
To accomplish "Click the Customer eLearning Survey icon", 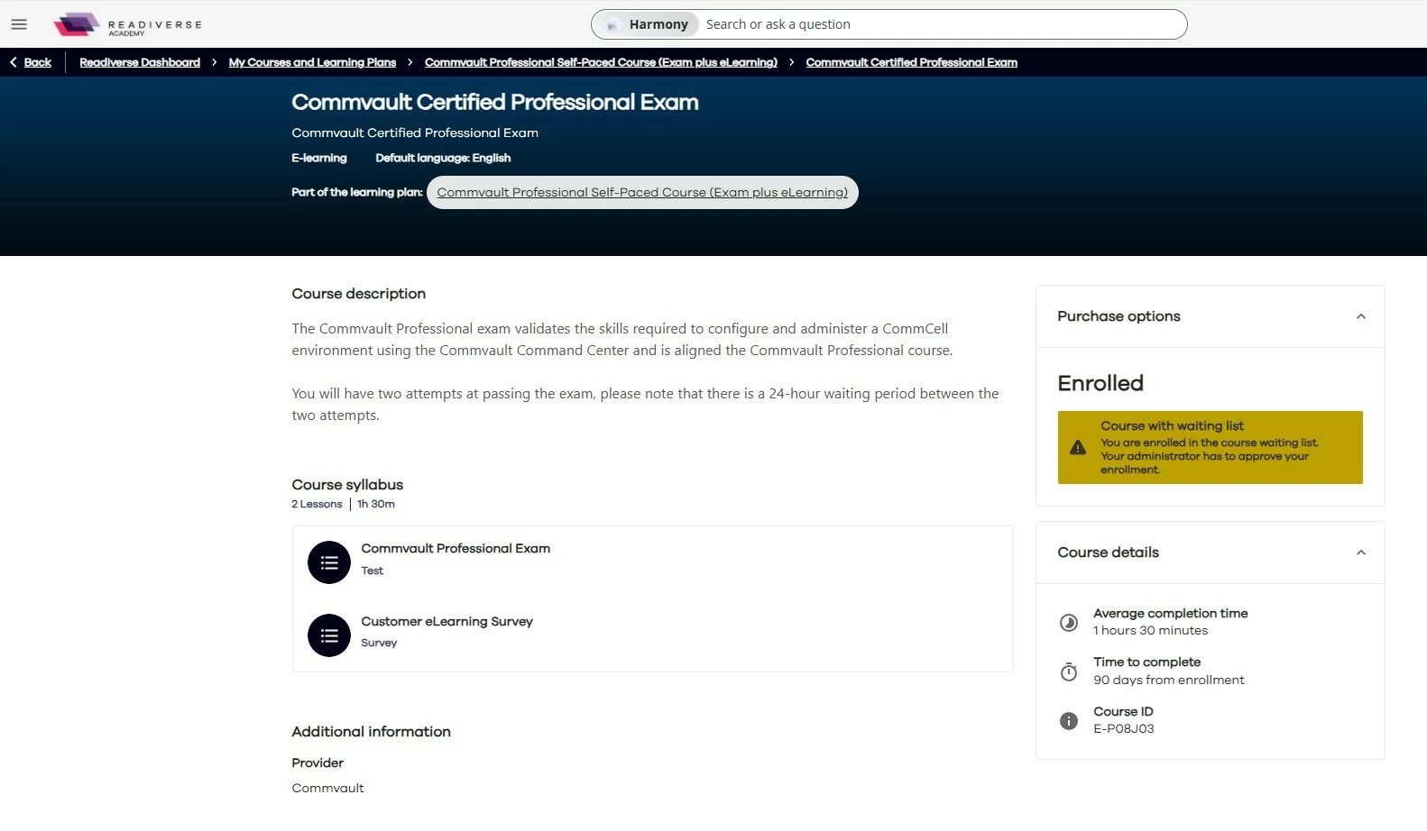I will (x=329, y=635).
